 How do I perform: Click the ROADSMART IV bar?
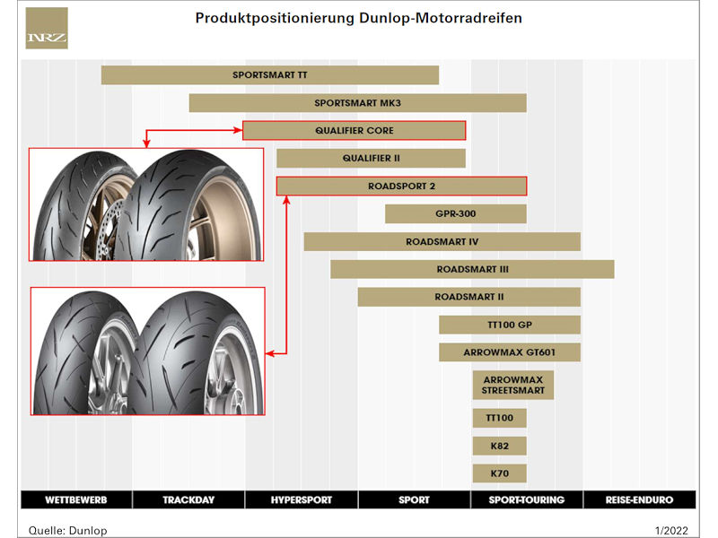[442, 241]
